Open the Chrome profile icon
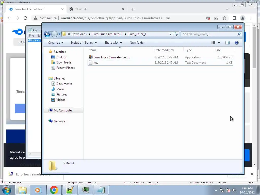Image resolution: width=260 pixels, height=195 pixels. point(242,18)
